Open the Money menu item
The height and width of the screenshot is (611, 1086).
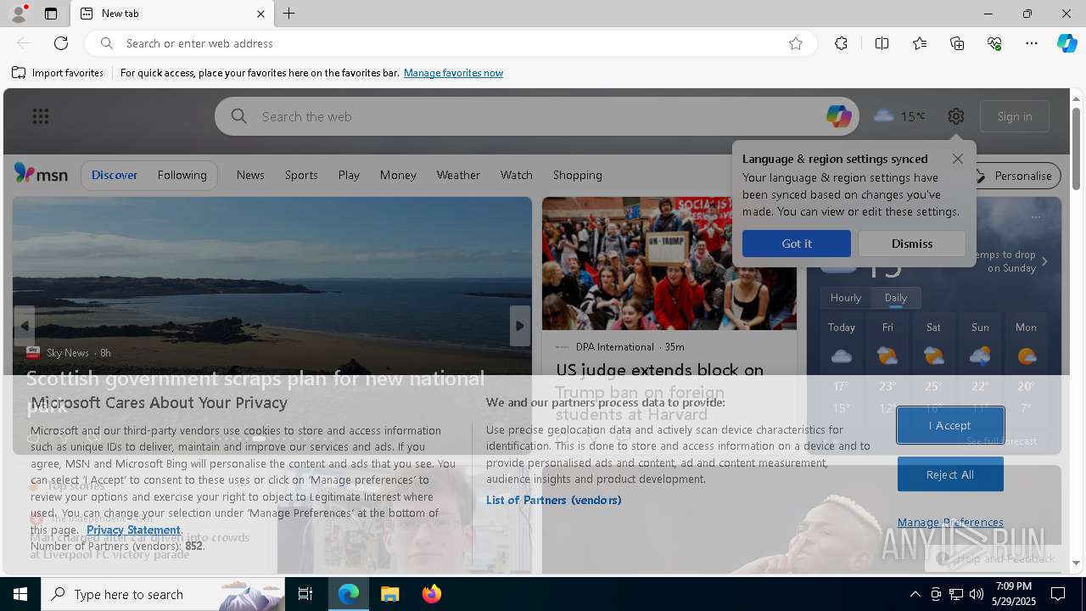click(x=398, y=175)
